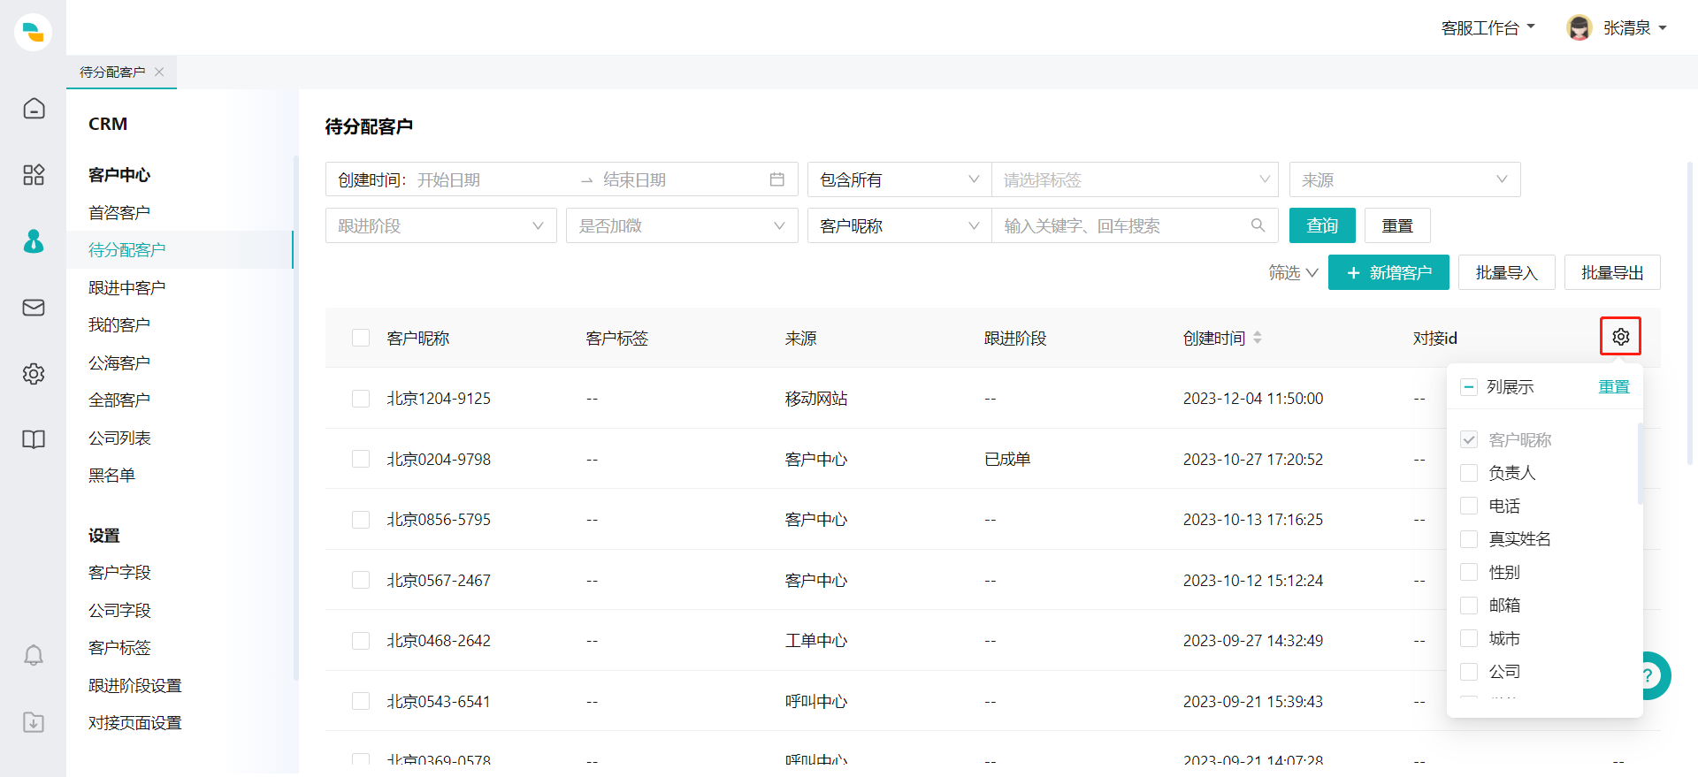
Task: Go to 公海客户 in the CRM menu
Action: (x=119, y=362)
